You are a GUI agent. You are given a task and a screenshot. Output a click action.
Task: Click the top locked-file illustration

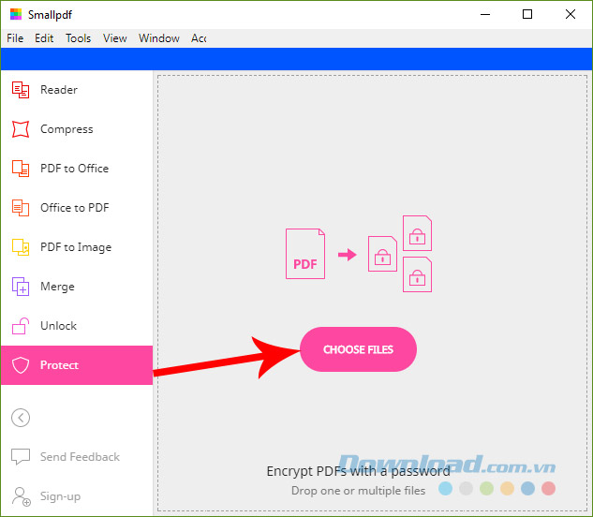tap(417, 233)
